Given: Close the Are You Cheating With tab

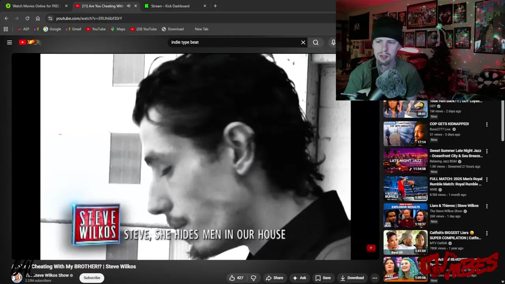Looking at the screenshot, I should pos(136,6).
